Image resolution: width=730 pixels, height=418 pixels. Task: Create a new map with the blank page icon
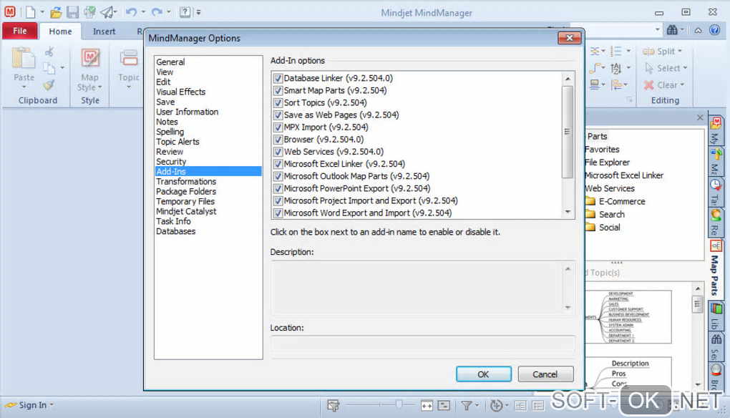[30, 11]
